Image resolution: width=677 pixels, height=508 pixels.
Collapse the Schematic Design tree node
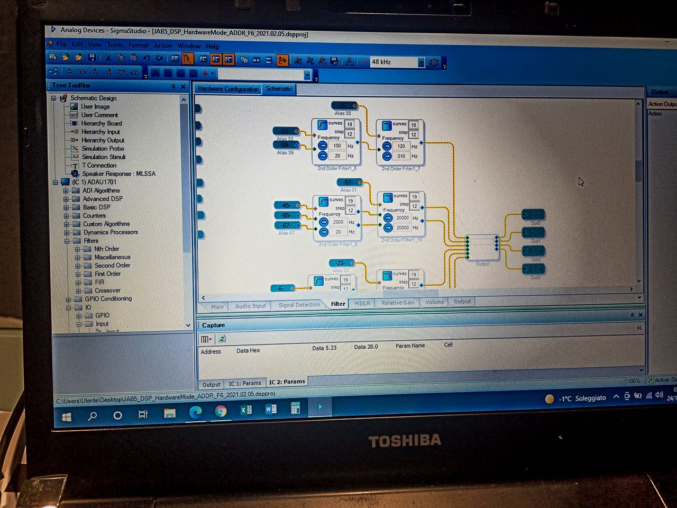(53, 98)
